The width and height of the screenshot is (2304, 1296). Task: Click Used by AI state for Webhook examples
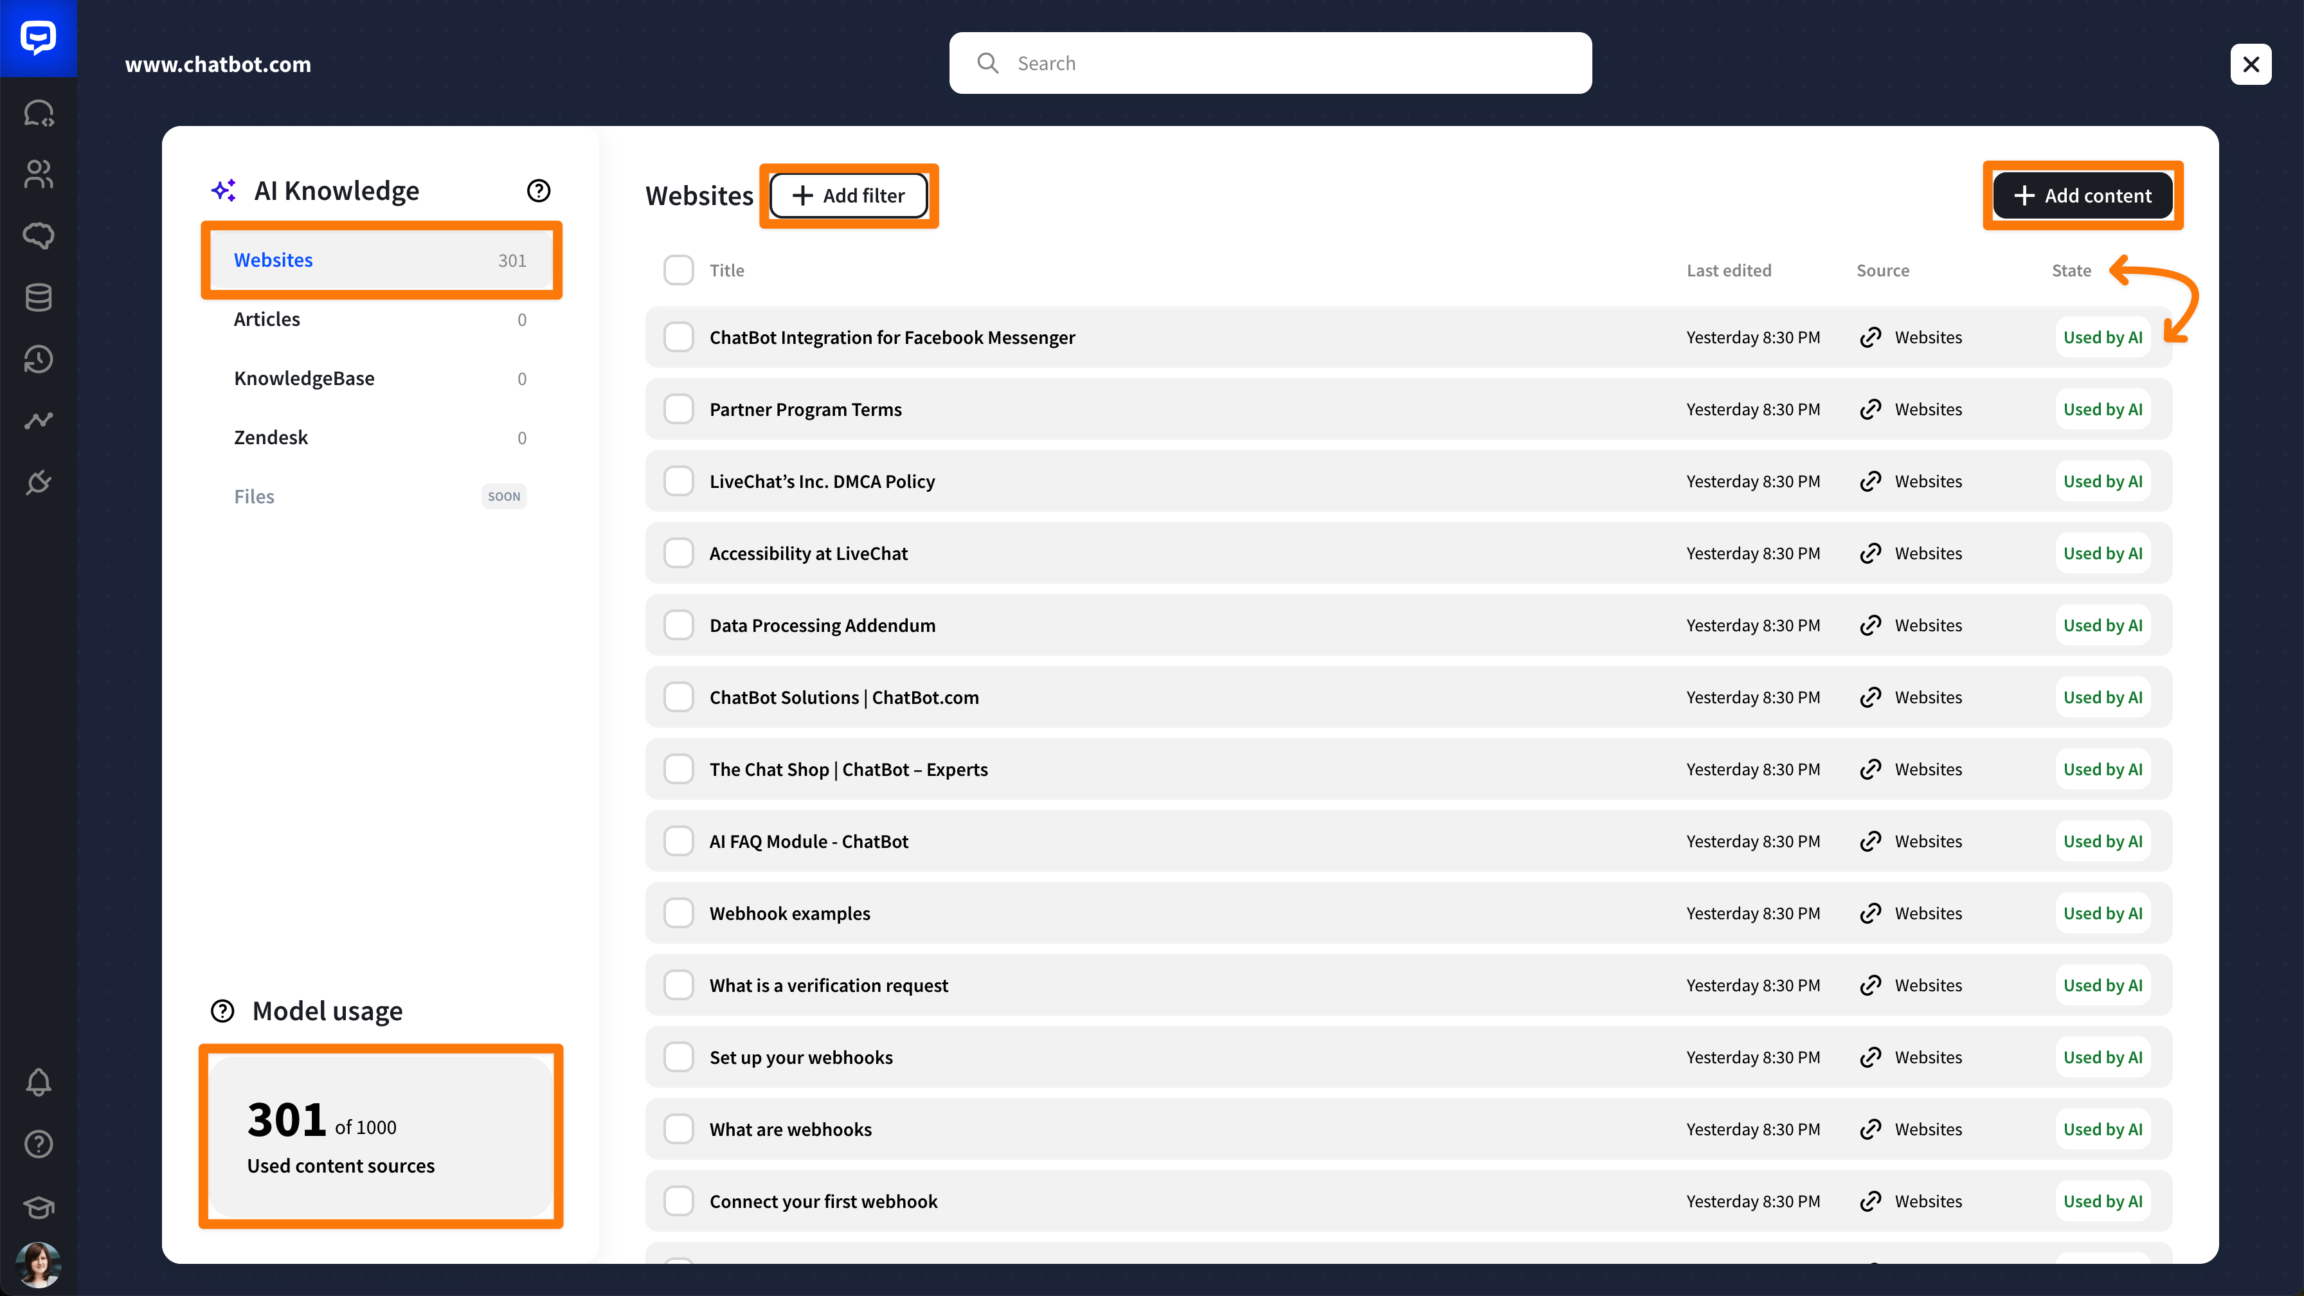click(2103, 914)
